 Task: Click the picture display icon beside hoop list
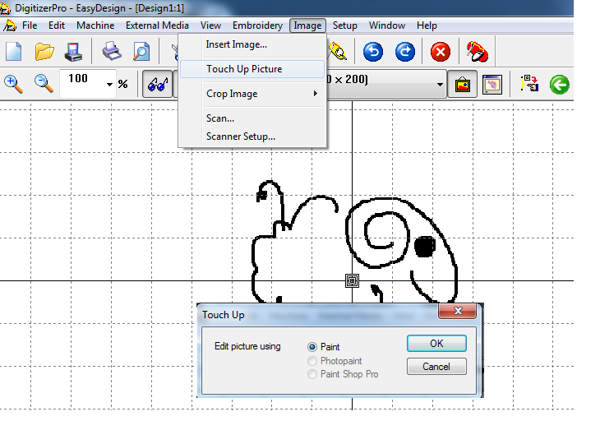[x=462, y=84]
